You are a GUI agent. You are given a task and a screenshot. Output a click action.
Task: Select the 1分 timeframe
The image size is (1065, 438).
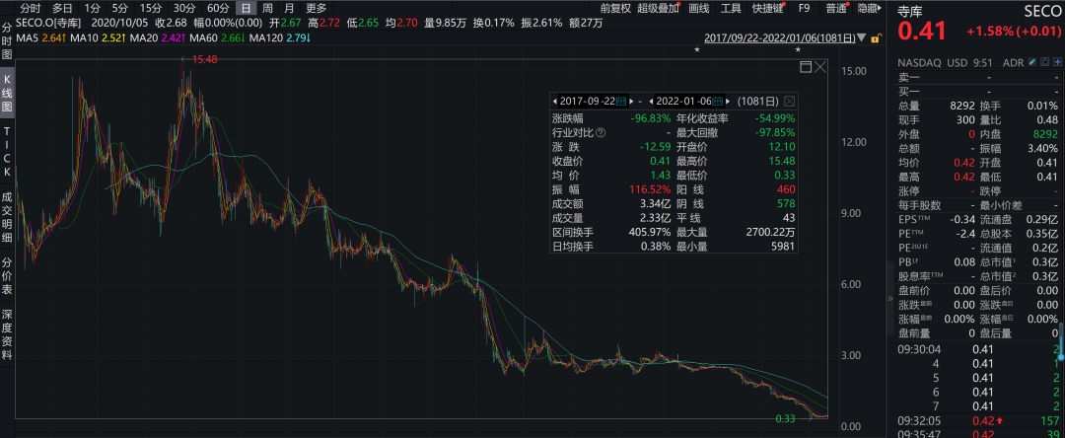click(x=92, y=8)
